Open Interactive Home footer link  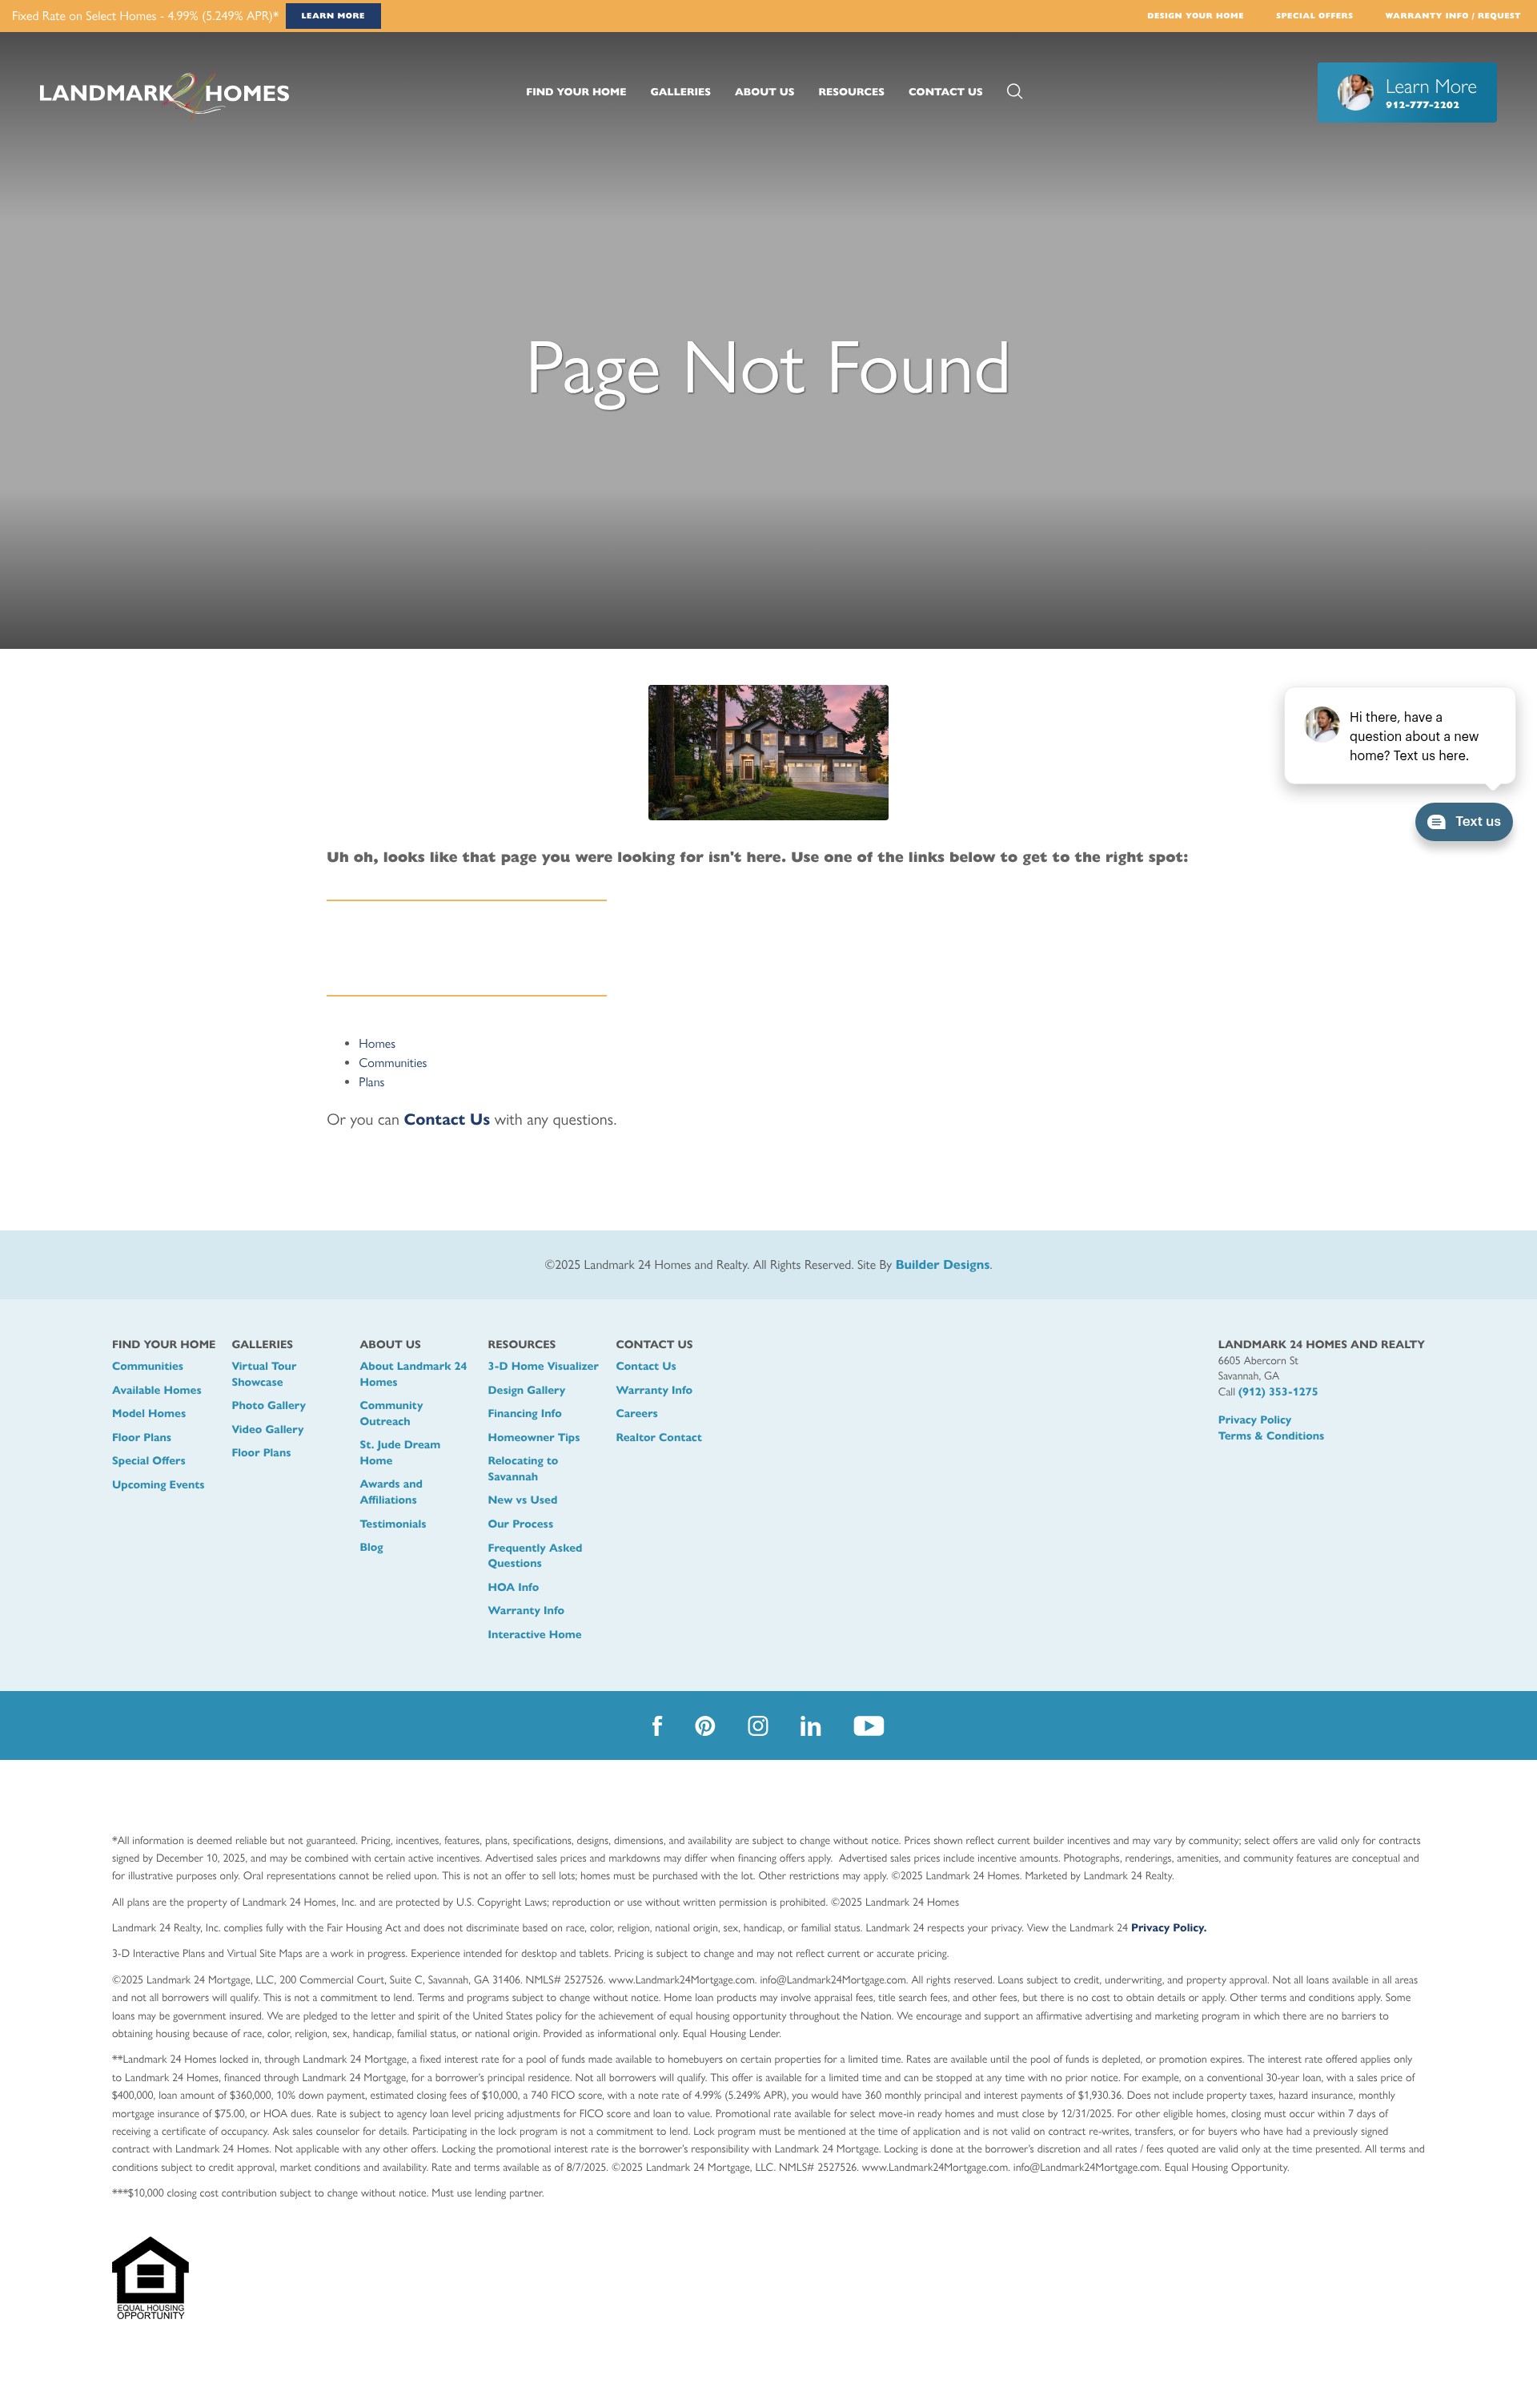(x=535, y=1634)
